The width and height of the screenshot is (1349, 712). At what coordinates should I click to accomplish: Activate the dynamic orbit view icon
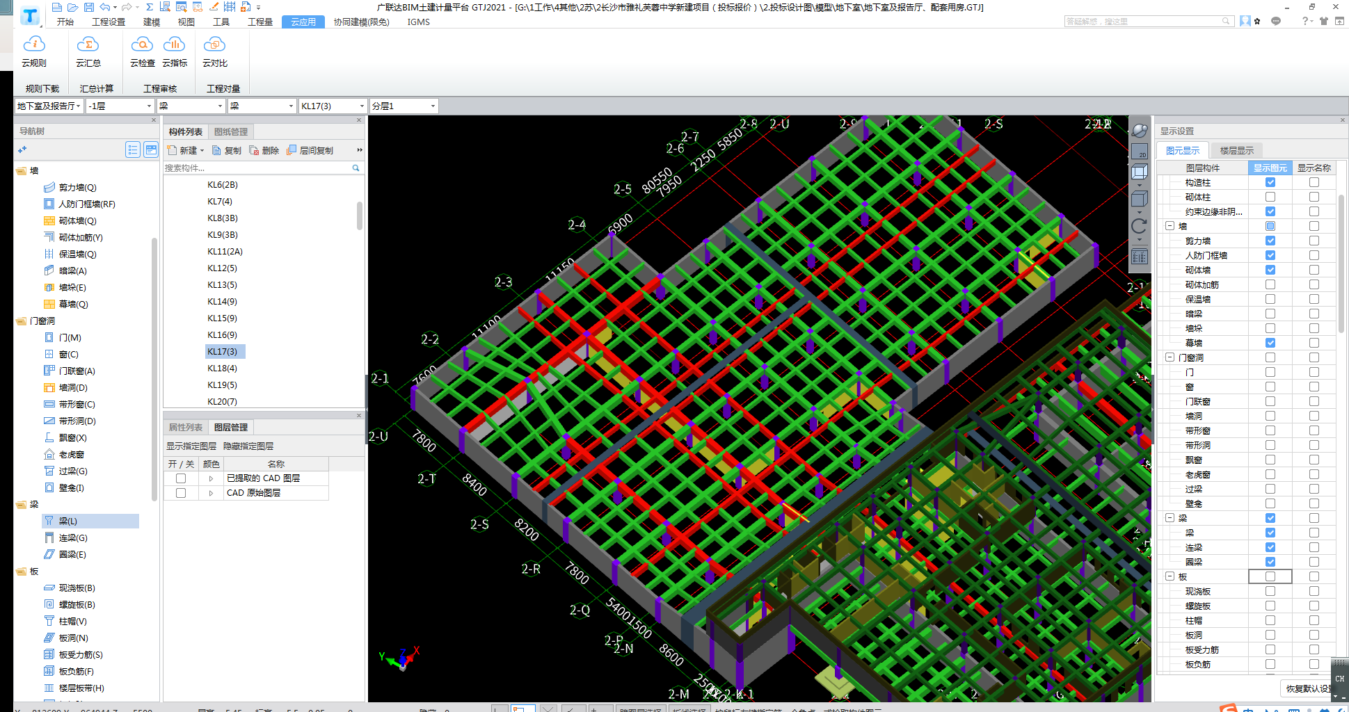pyautogui.click(x=1140, y=130)
